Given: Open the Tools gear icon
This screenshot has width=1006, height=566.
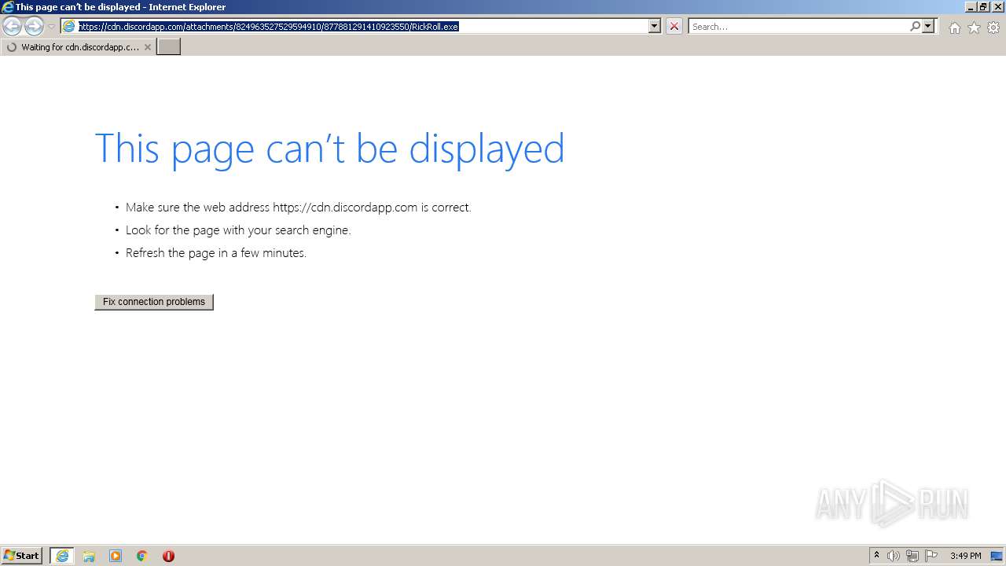Looking at the screenshot, I should tap(993, 28).
